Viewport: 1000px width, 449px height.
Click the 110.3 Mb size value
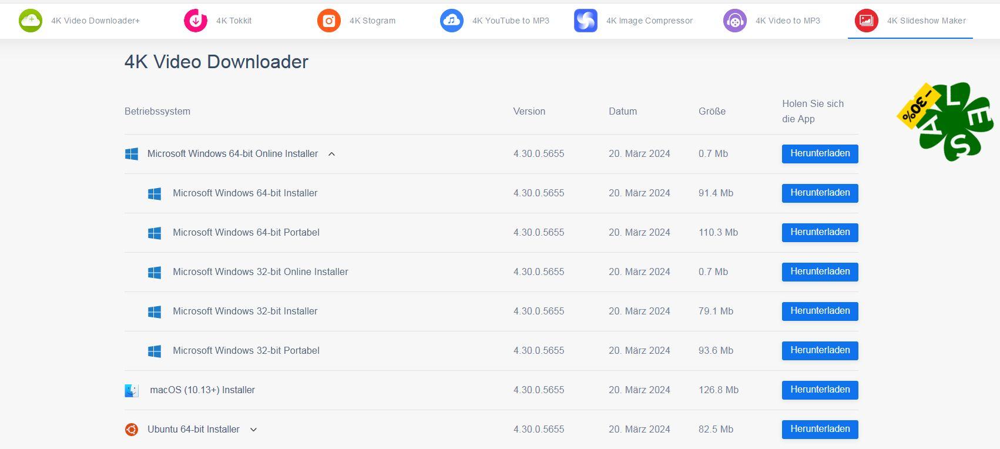[x=718, y=233]
